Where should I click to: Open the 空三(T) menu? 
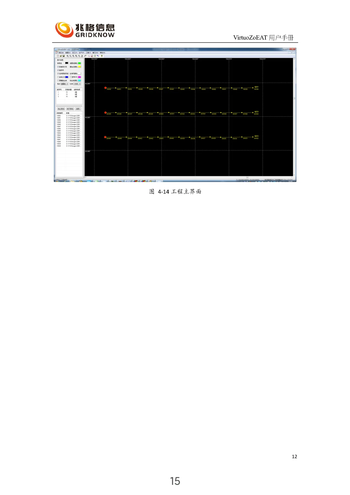(75, 53)
